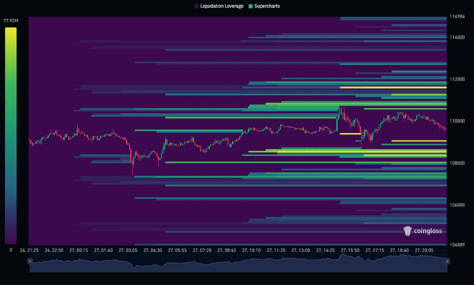Expand the minimap price overview panel
474x285 pixels.
coord(238,264)
